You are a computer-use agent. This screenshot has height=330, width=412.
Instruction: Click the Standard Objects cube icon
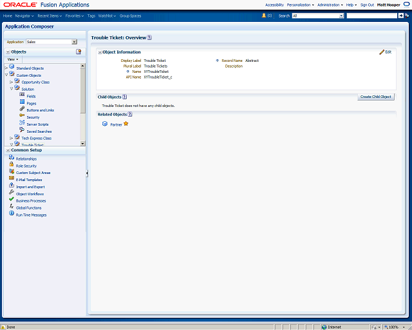click(12, 66)
